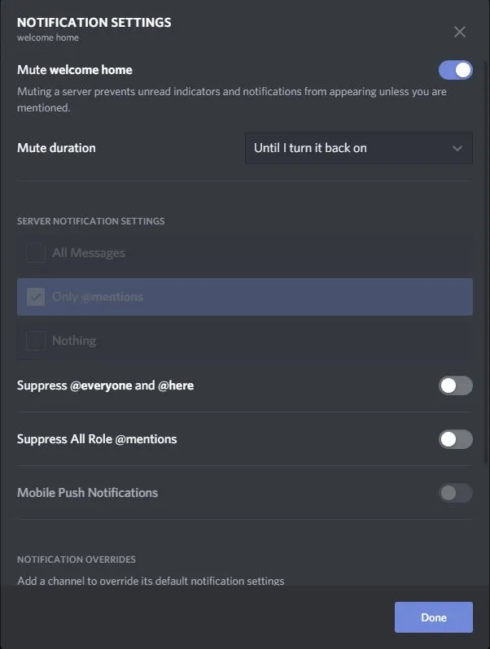Tick the Nothing checkbox square
The width and height of the screenshot is (490, 649).
pyautogui.click(x=36, y=341)
